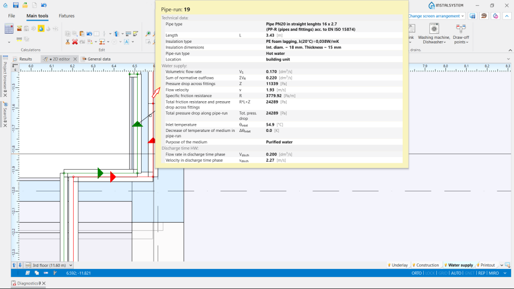Collapse the ribbon using the up chevron

coord(507,16)
